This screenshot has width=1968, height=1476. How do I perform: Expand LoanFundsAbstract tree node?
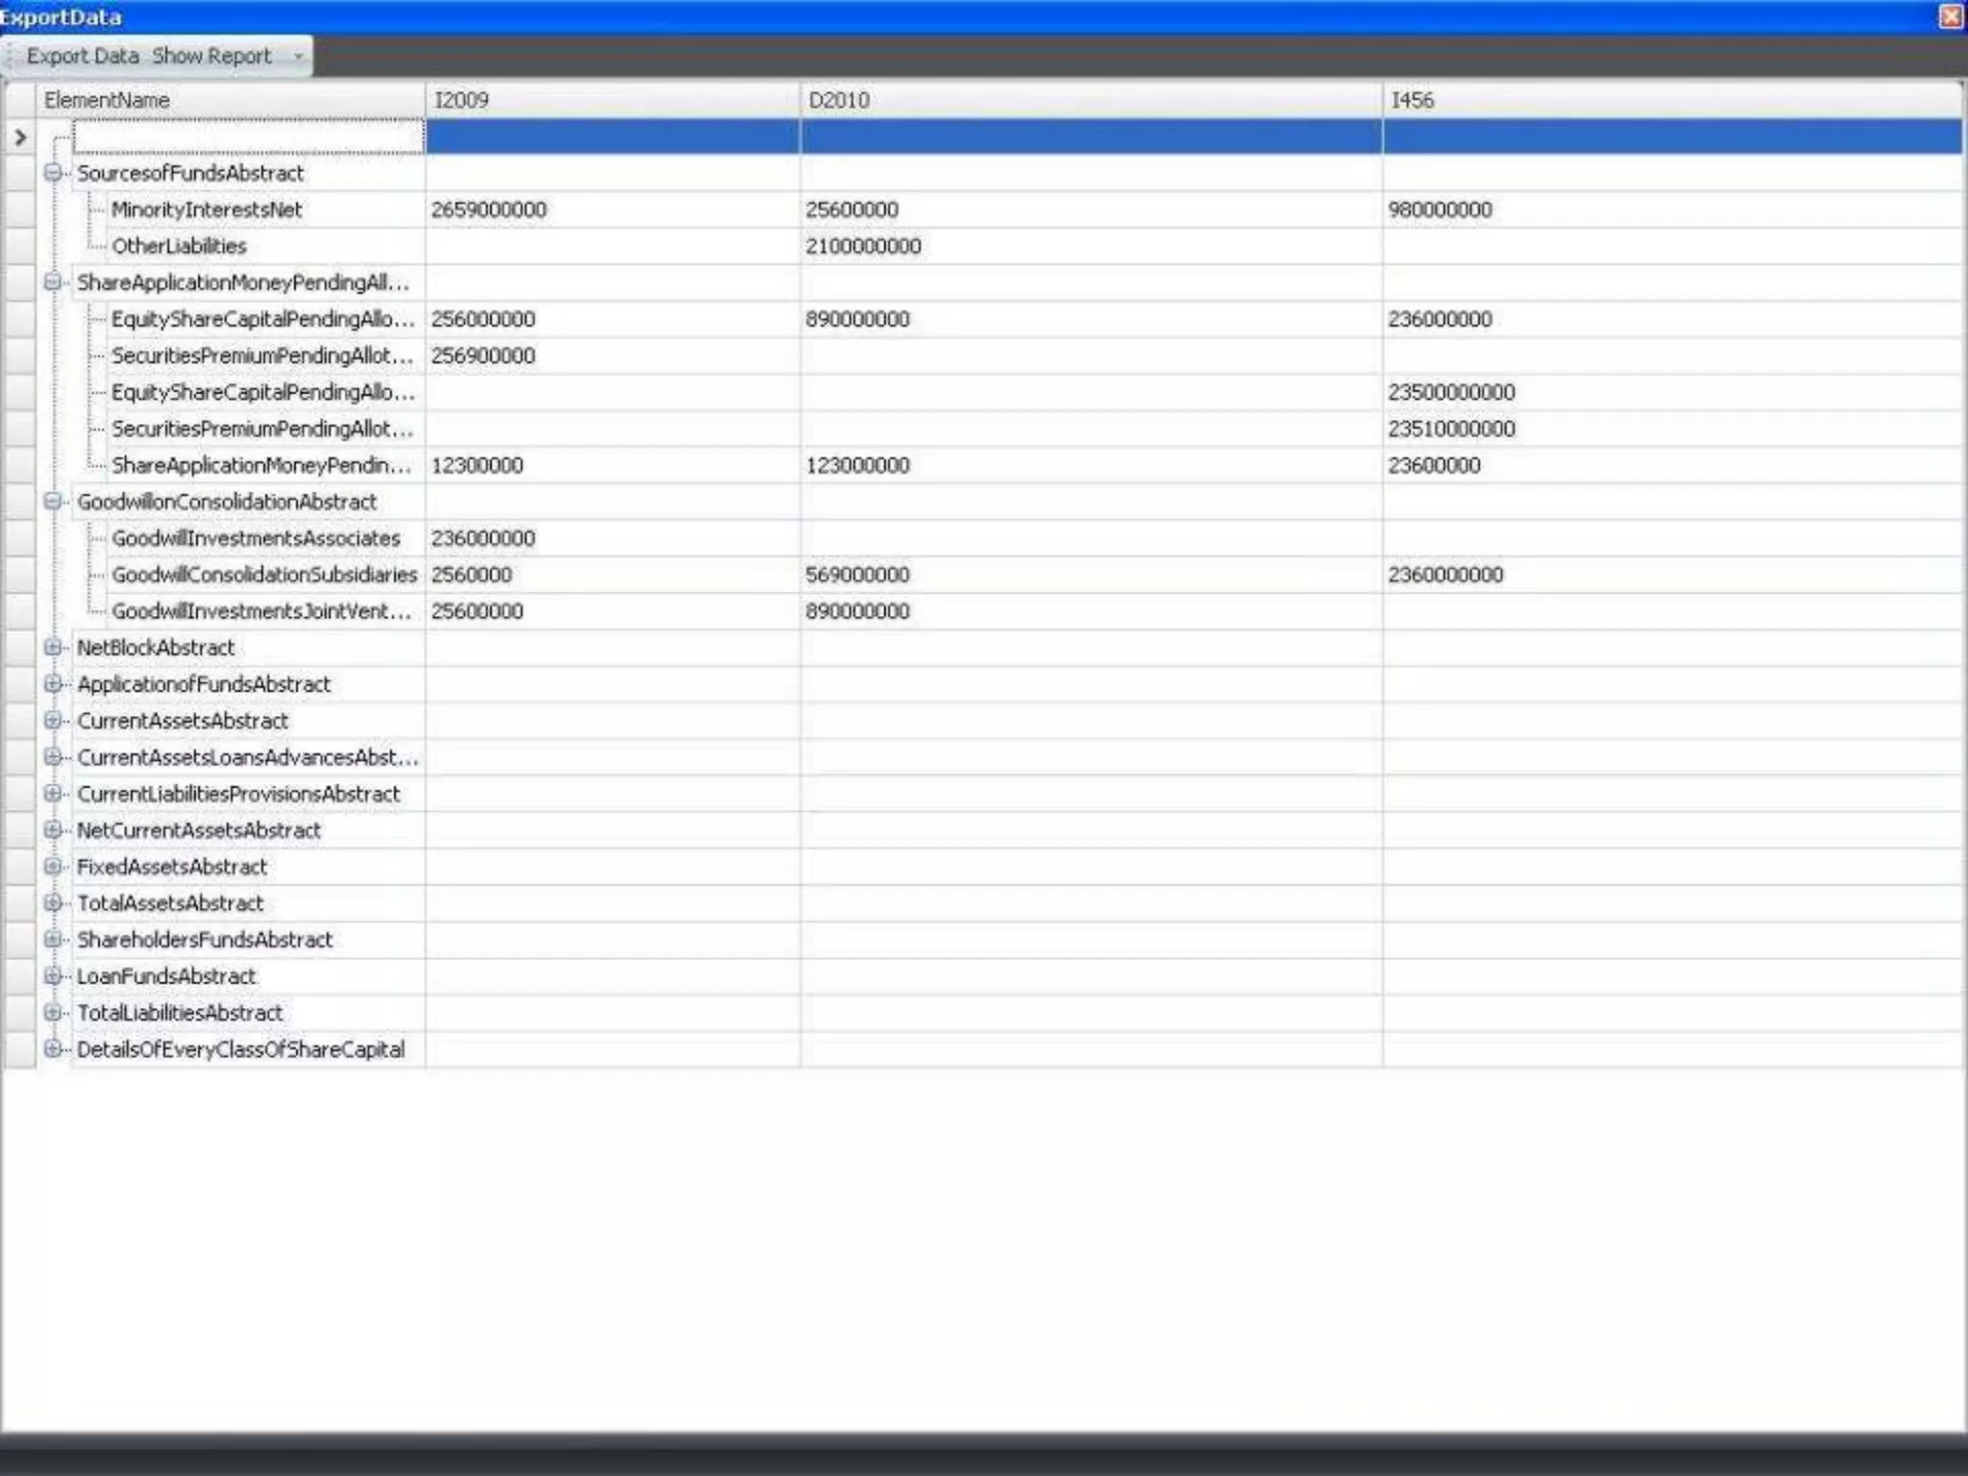[53, 976]
